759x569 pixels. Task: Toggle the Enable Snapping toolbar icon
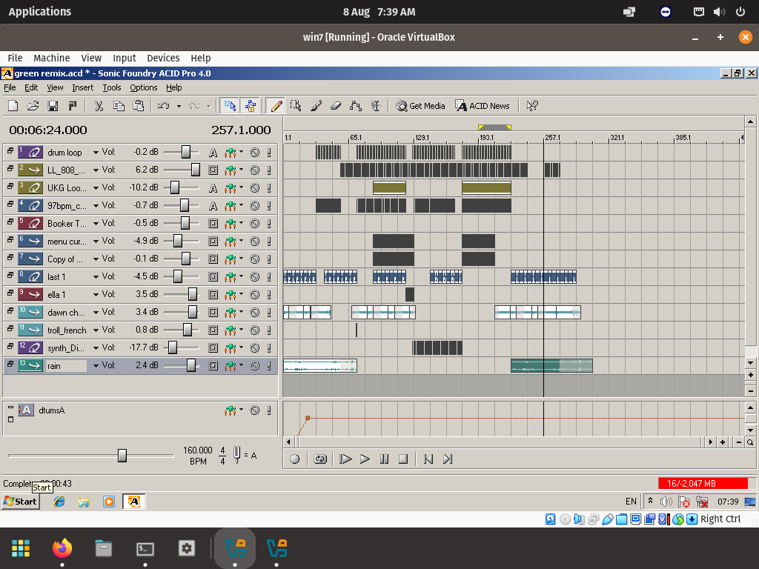pyautogui.click(x=230, y=105)
